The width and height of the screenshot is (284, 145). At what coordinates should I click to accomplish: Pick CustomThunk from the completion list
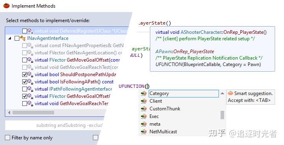(x=165, y=109)
